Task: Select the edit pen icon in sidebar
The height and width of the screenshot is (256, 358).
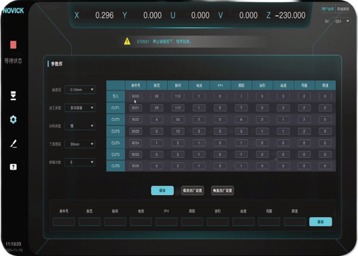Action: tap(13, 144)
